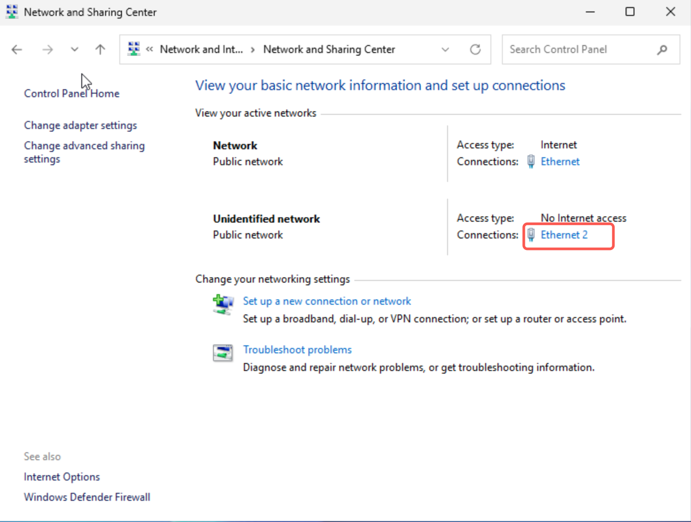
Task: Click Set up a new connection link
Action: 327,301
